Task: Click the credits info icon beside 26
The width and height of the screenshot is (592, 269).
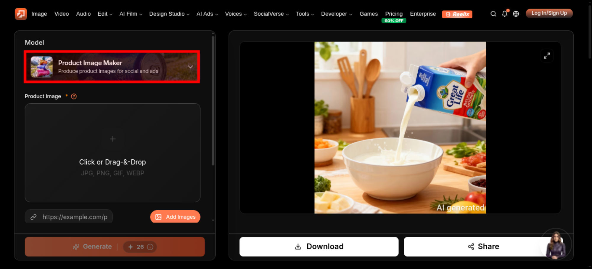Action: pyautogui.click(x=150, y=247)
